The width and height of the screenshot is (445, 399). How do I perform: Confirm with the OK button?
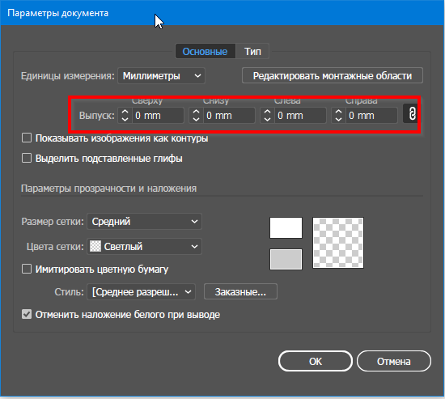click(316, 361)
